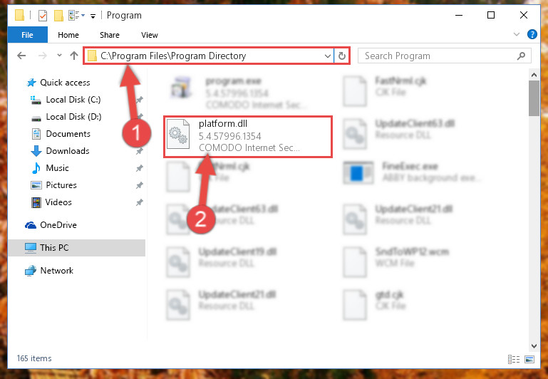Switch to large thumbnails view icon
Image resolution: width=548 pixels, height=379 pixels.
click(x=529, y=359)
